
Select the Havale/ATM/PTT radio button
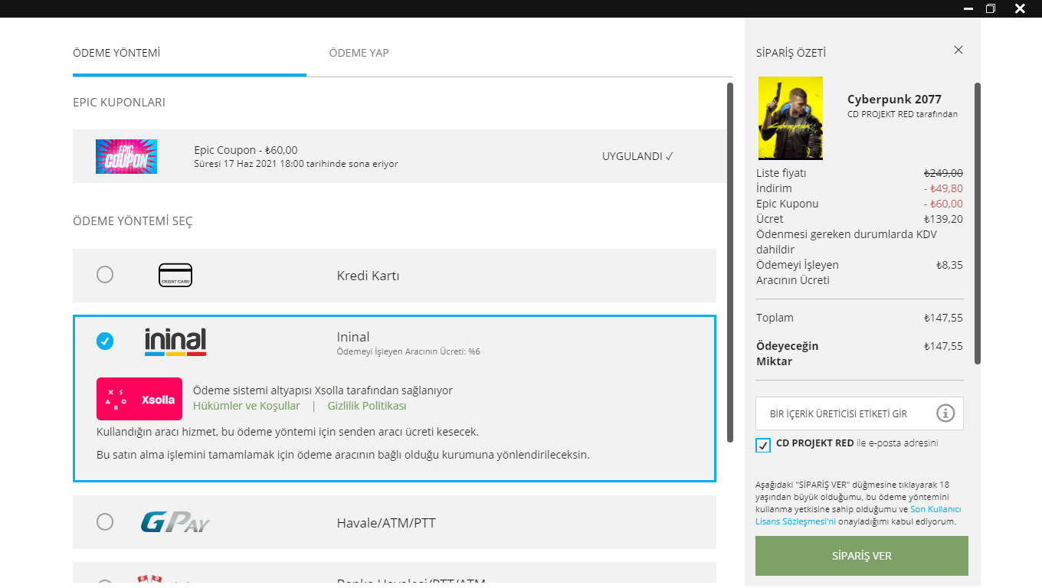105,521
